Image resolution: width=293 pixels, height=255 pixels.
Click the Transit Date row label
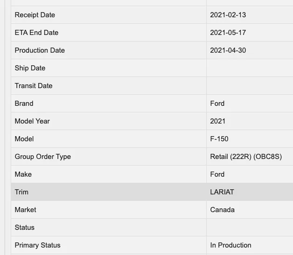coord(34,86)
